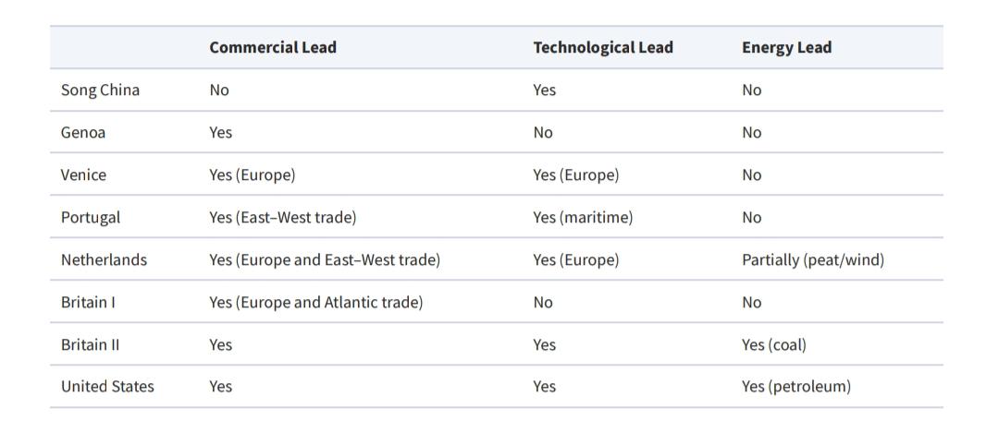
Task: Click the 'Yes (petroleum)' cell
Action: pos(795,386)
